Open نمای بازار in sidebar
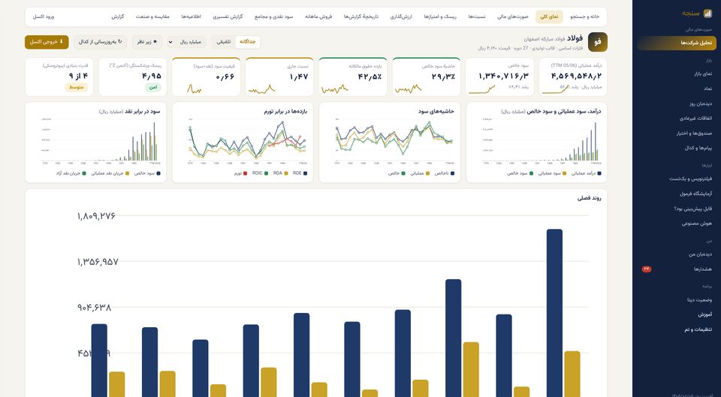Image resolution: width=721 pixels, height=397 pixels. (x=677, y=74)
